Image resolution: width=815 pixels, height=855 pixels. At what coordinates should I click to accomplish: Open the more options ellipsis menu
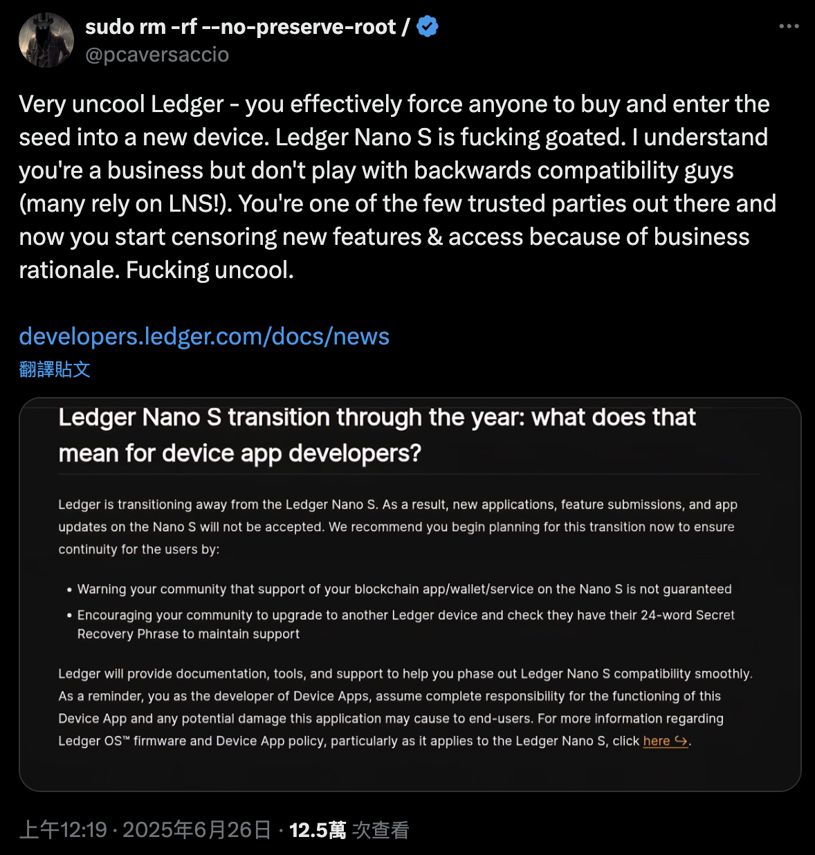[x=788, y=26]
